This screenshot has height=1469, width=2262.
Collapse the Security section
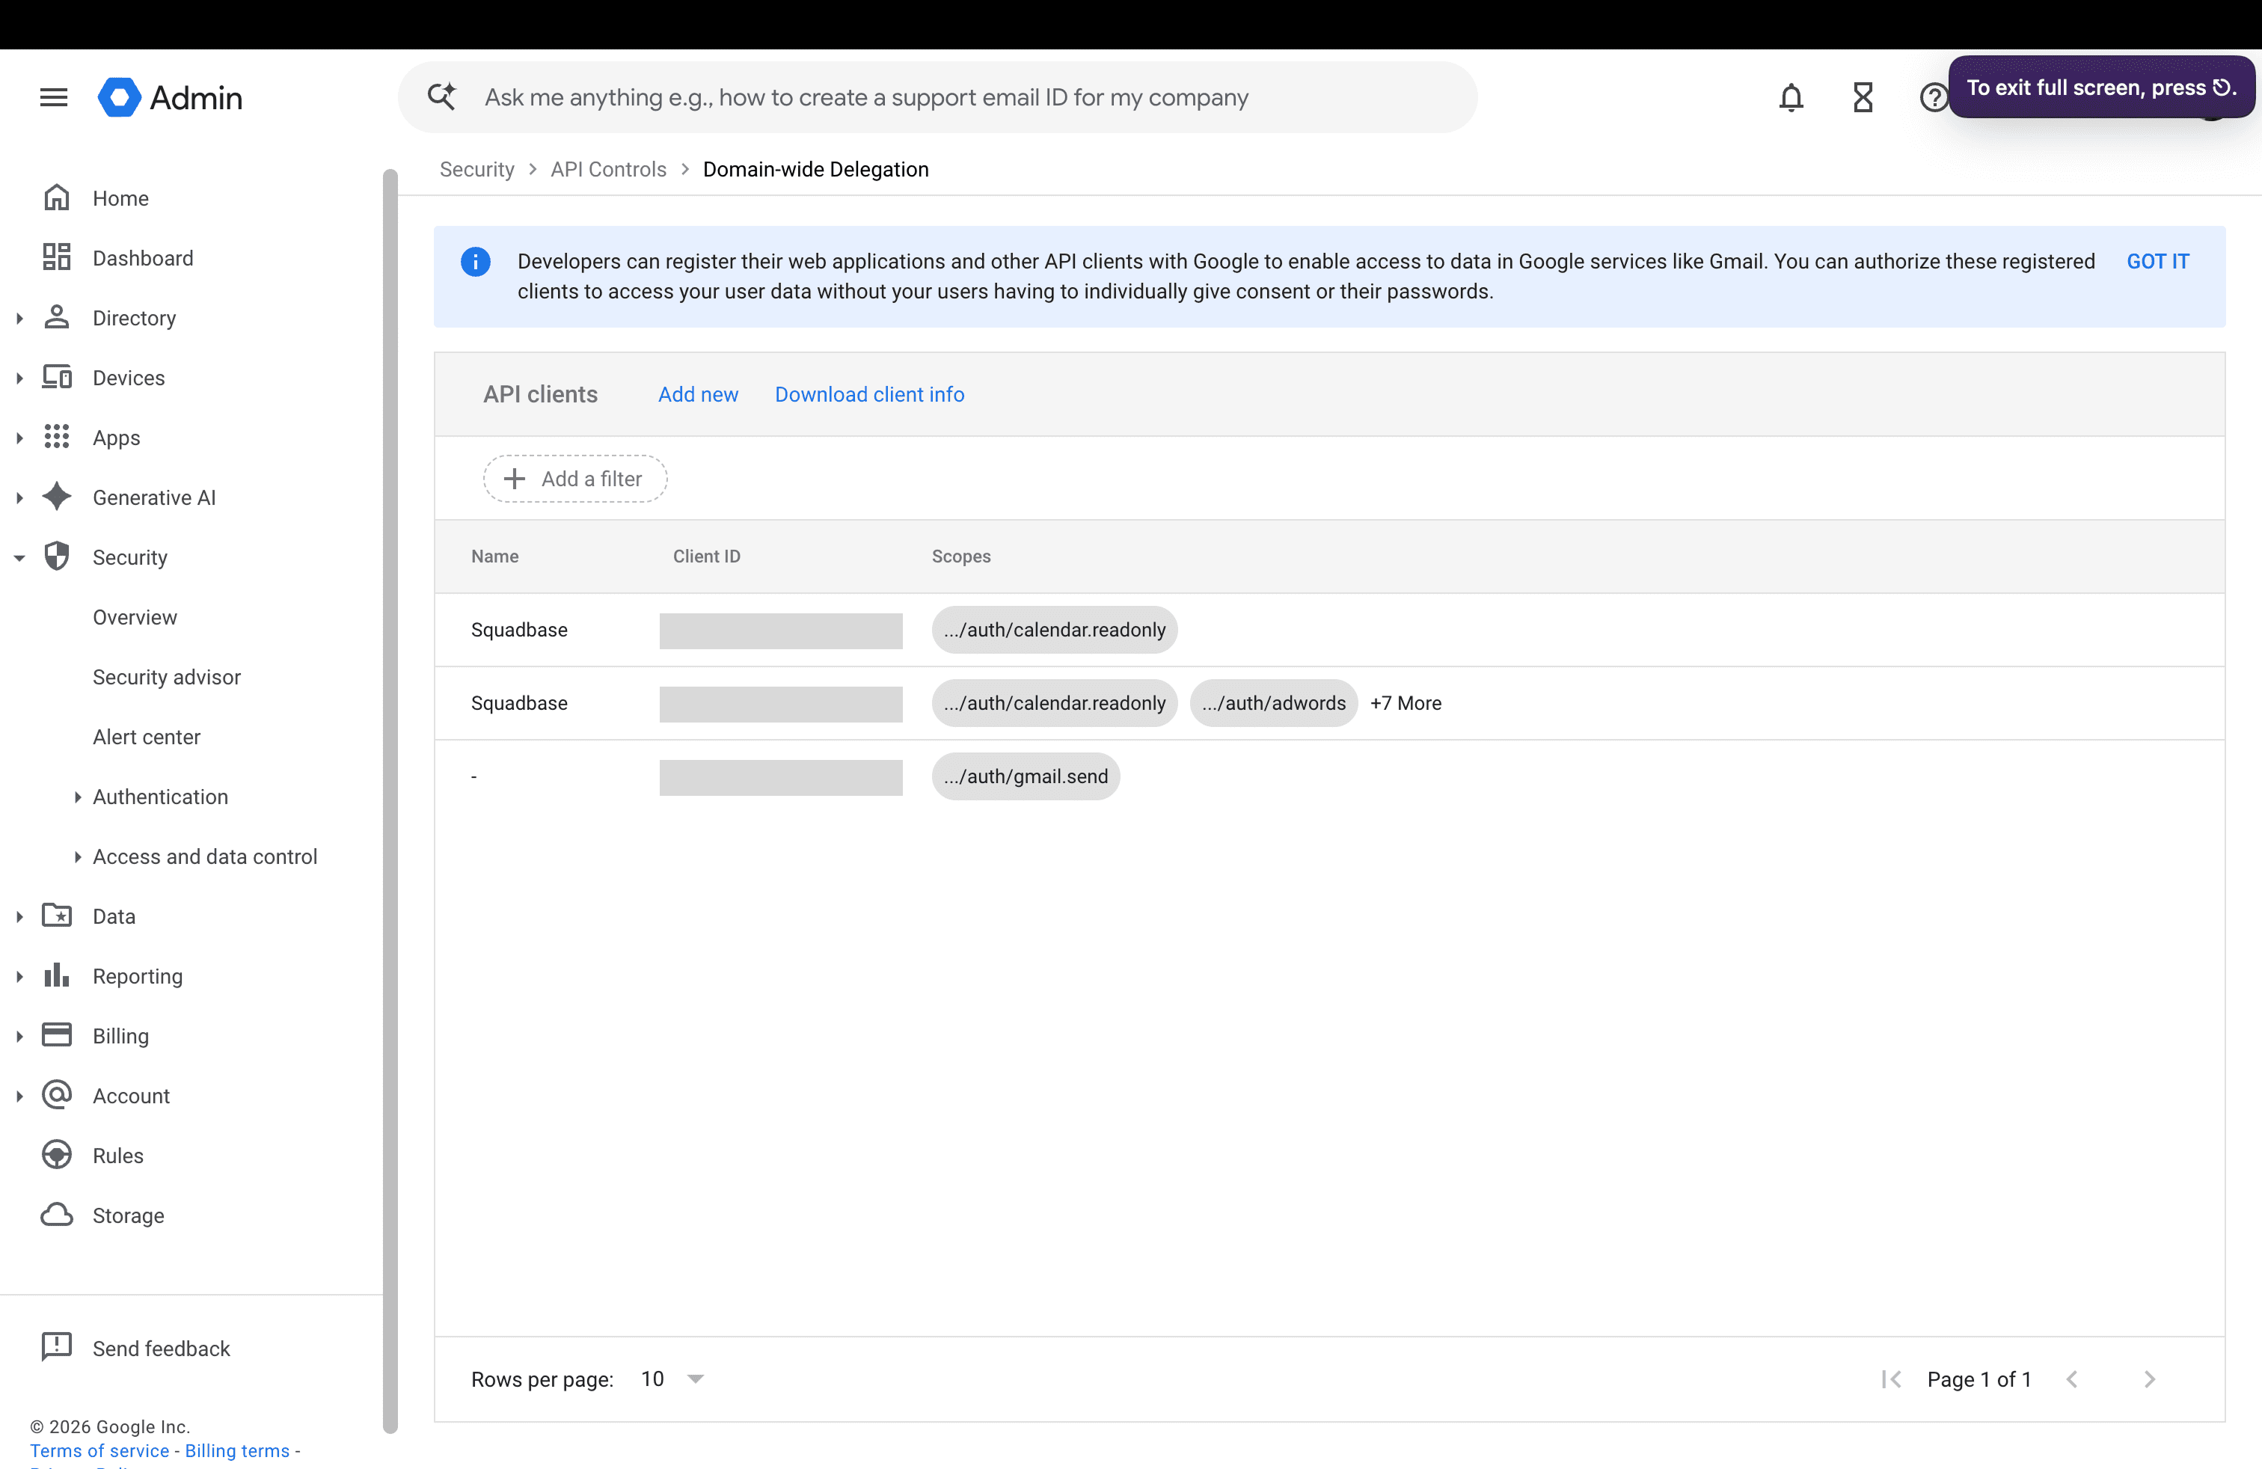(19, 558)
